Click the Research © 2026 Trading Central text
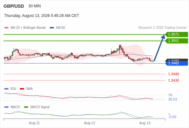189x128 pixels. [x=162, y=28]
